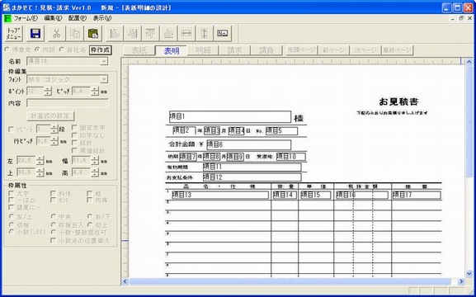Check the 語尾にー checkbox
The height and width of the screenshot is (297, 476).
12,207
